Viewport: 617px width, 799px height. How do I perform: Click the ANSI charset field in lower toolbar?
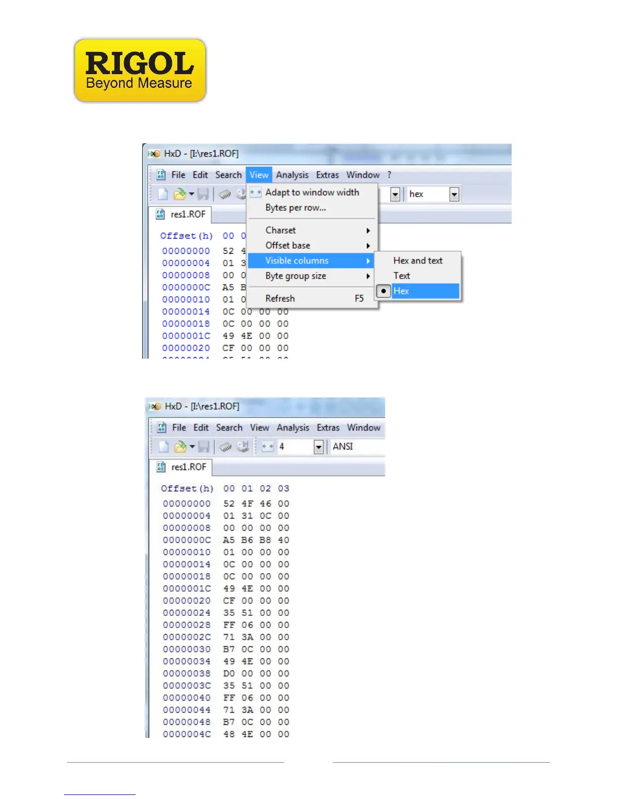(x=357, y=447)
